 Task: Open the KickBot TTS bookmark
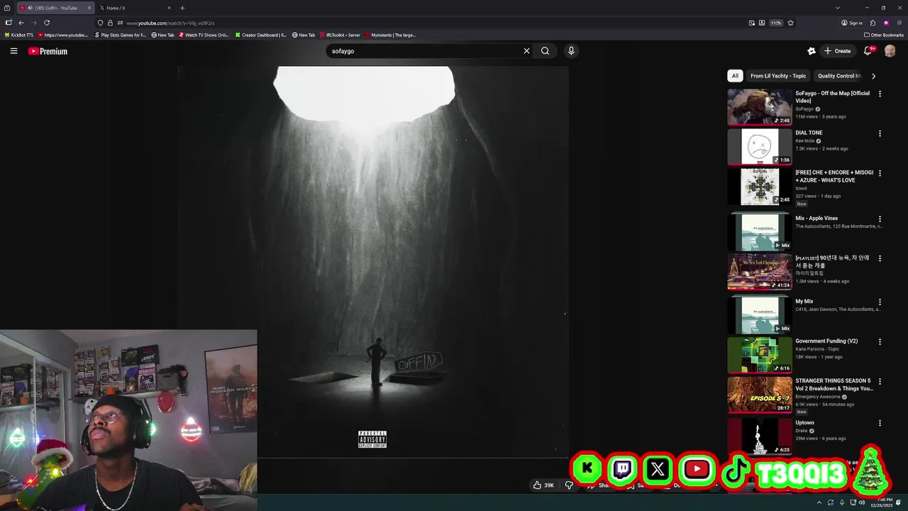[x=19, y=35]
